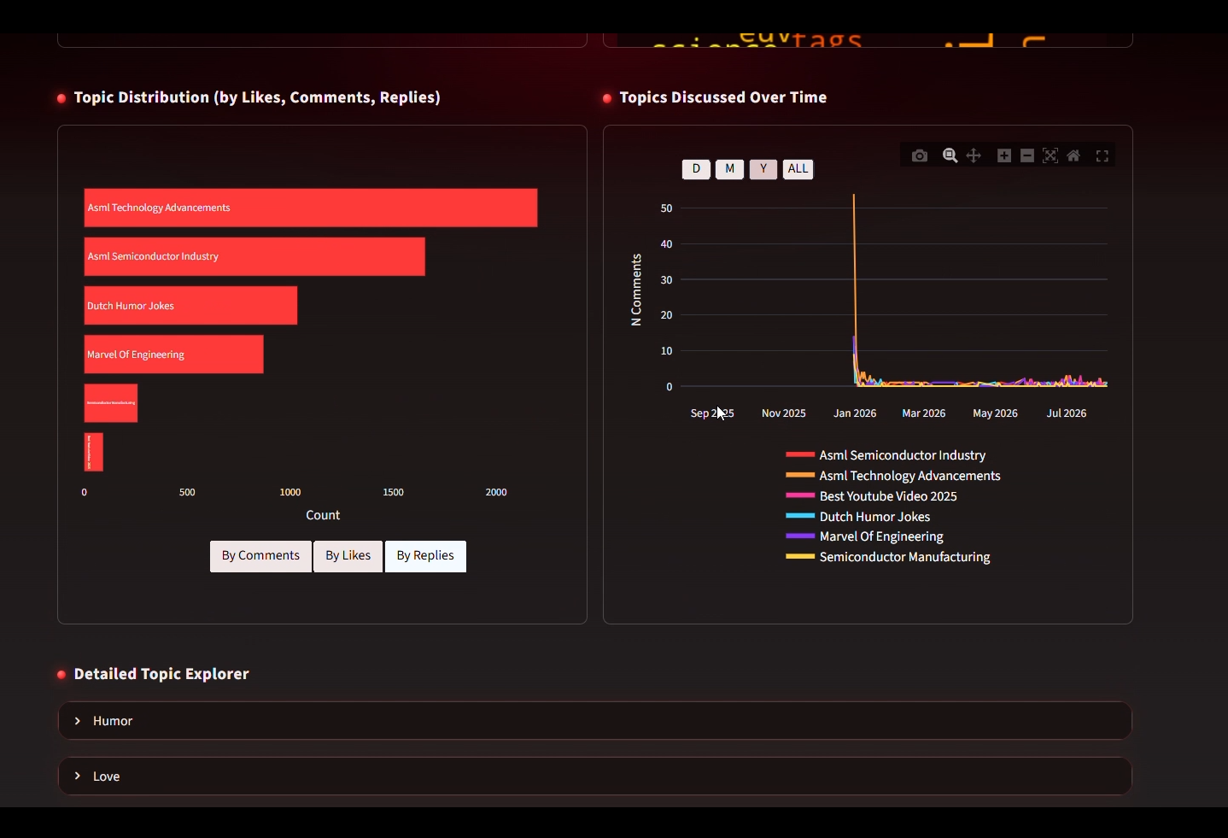Viewport: 1228px width, 838px height.
Task: Select the Y range button
Action: 763,169
